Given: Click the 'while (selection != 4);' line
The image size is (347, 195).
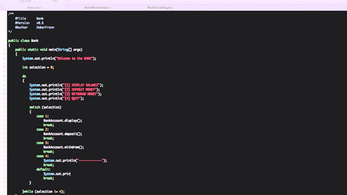Looking at the screenshot, I should 43,191.
